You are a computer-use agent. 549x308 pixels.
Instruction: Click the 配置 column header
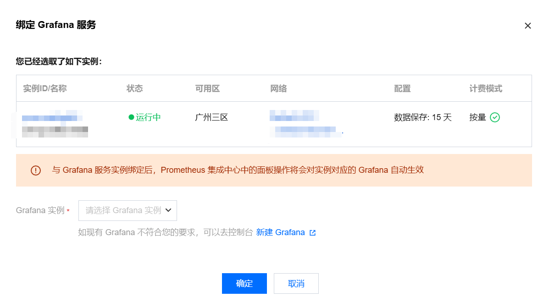coord(402,88)
